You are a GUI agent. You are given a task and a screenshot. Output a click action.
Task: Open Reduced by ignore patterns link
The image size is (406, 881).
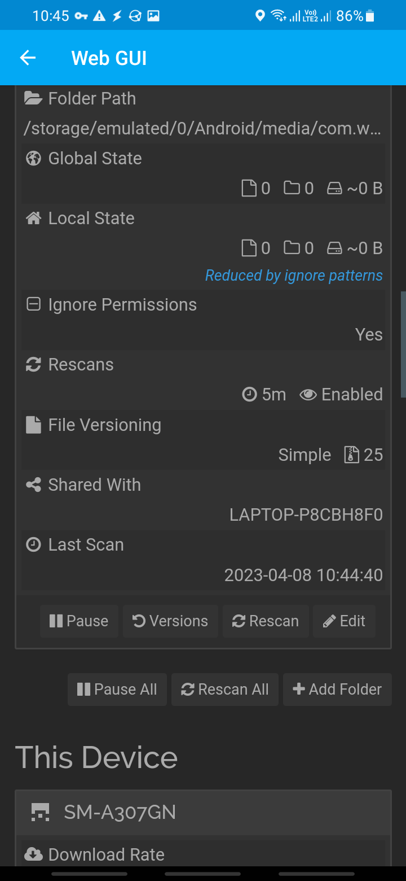pos(293,275)
